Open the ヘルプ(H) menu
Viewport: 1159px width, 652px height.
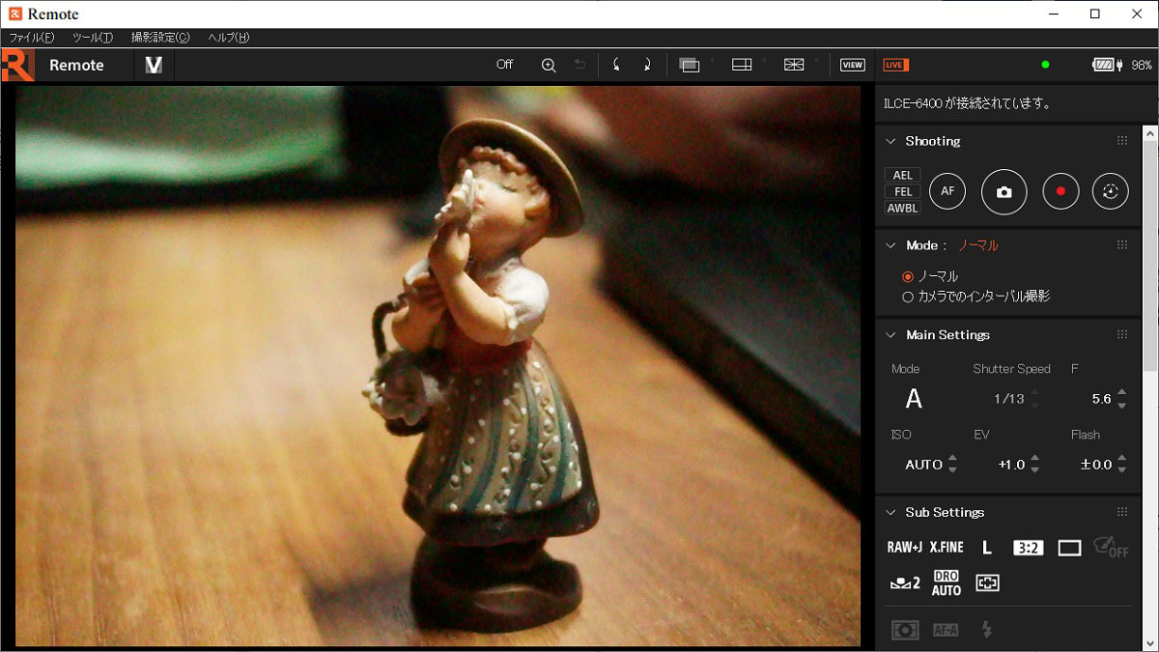229,38
